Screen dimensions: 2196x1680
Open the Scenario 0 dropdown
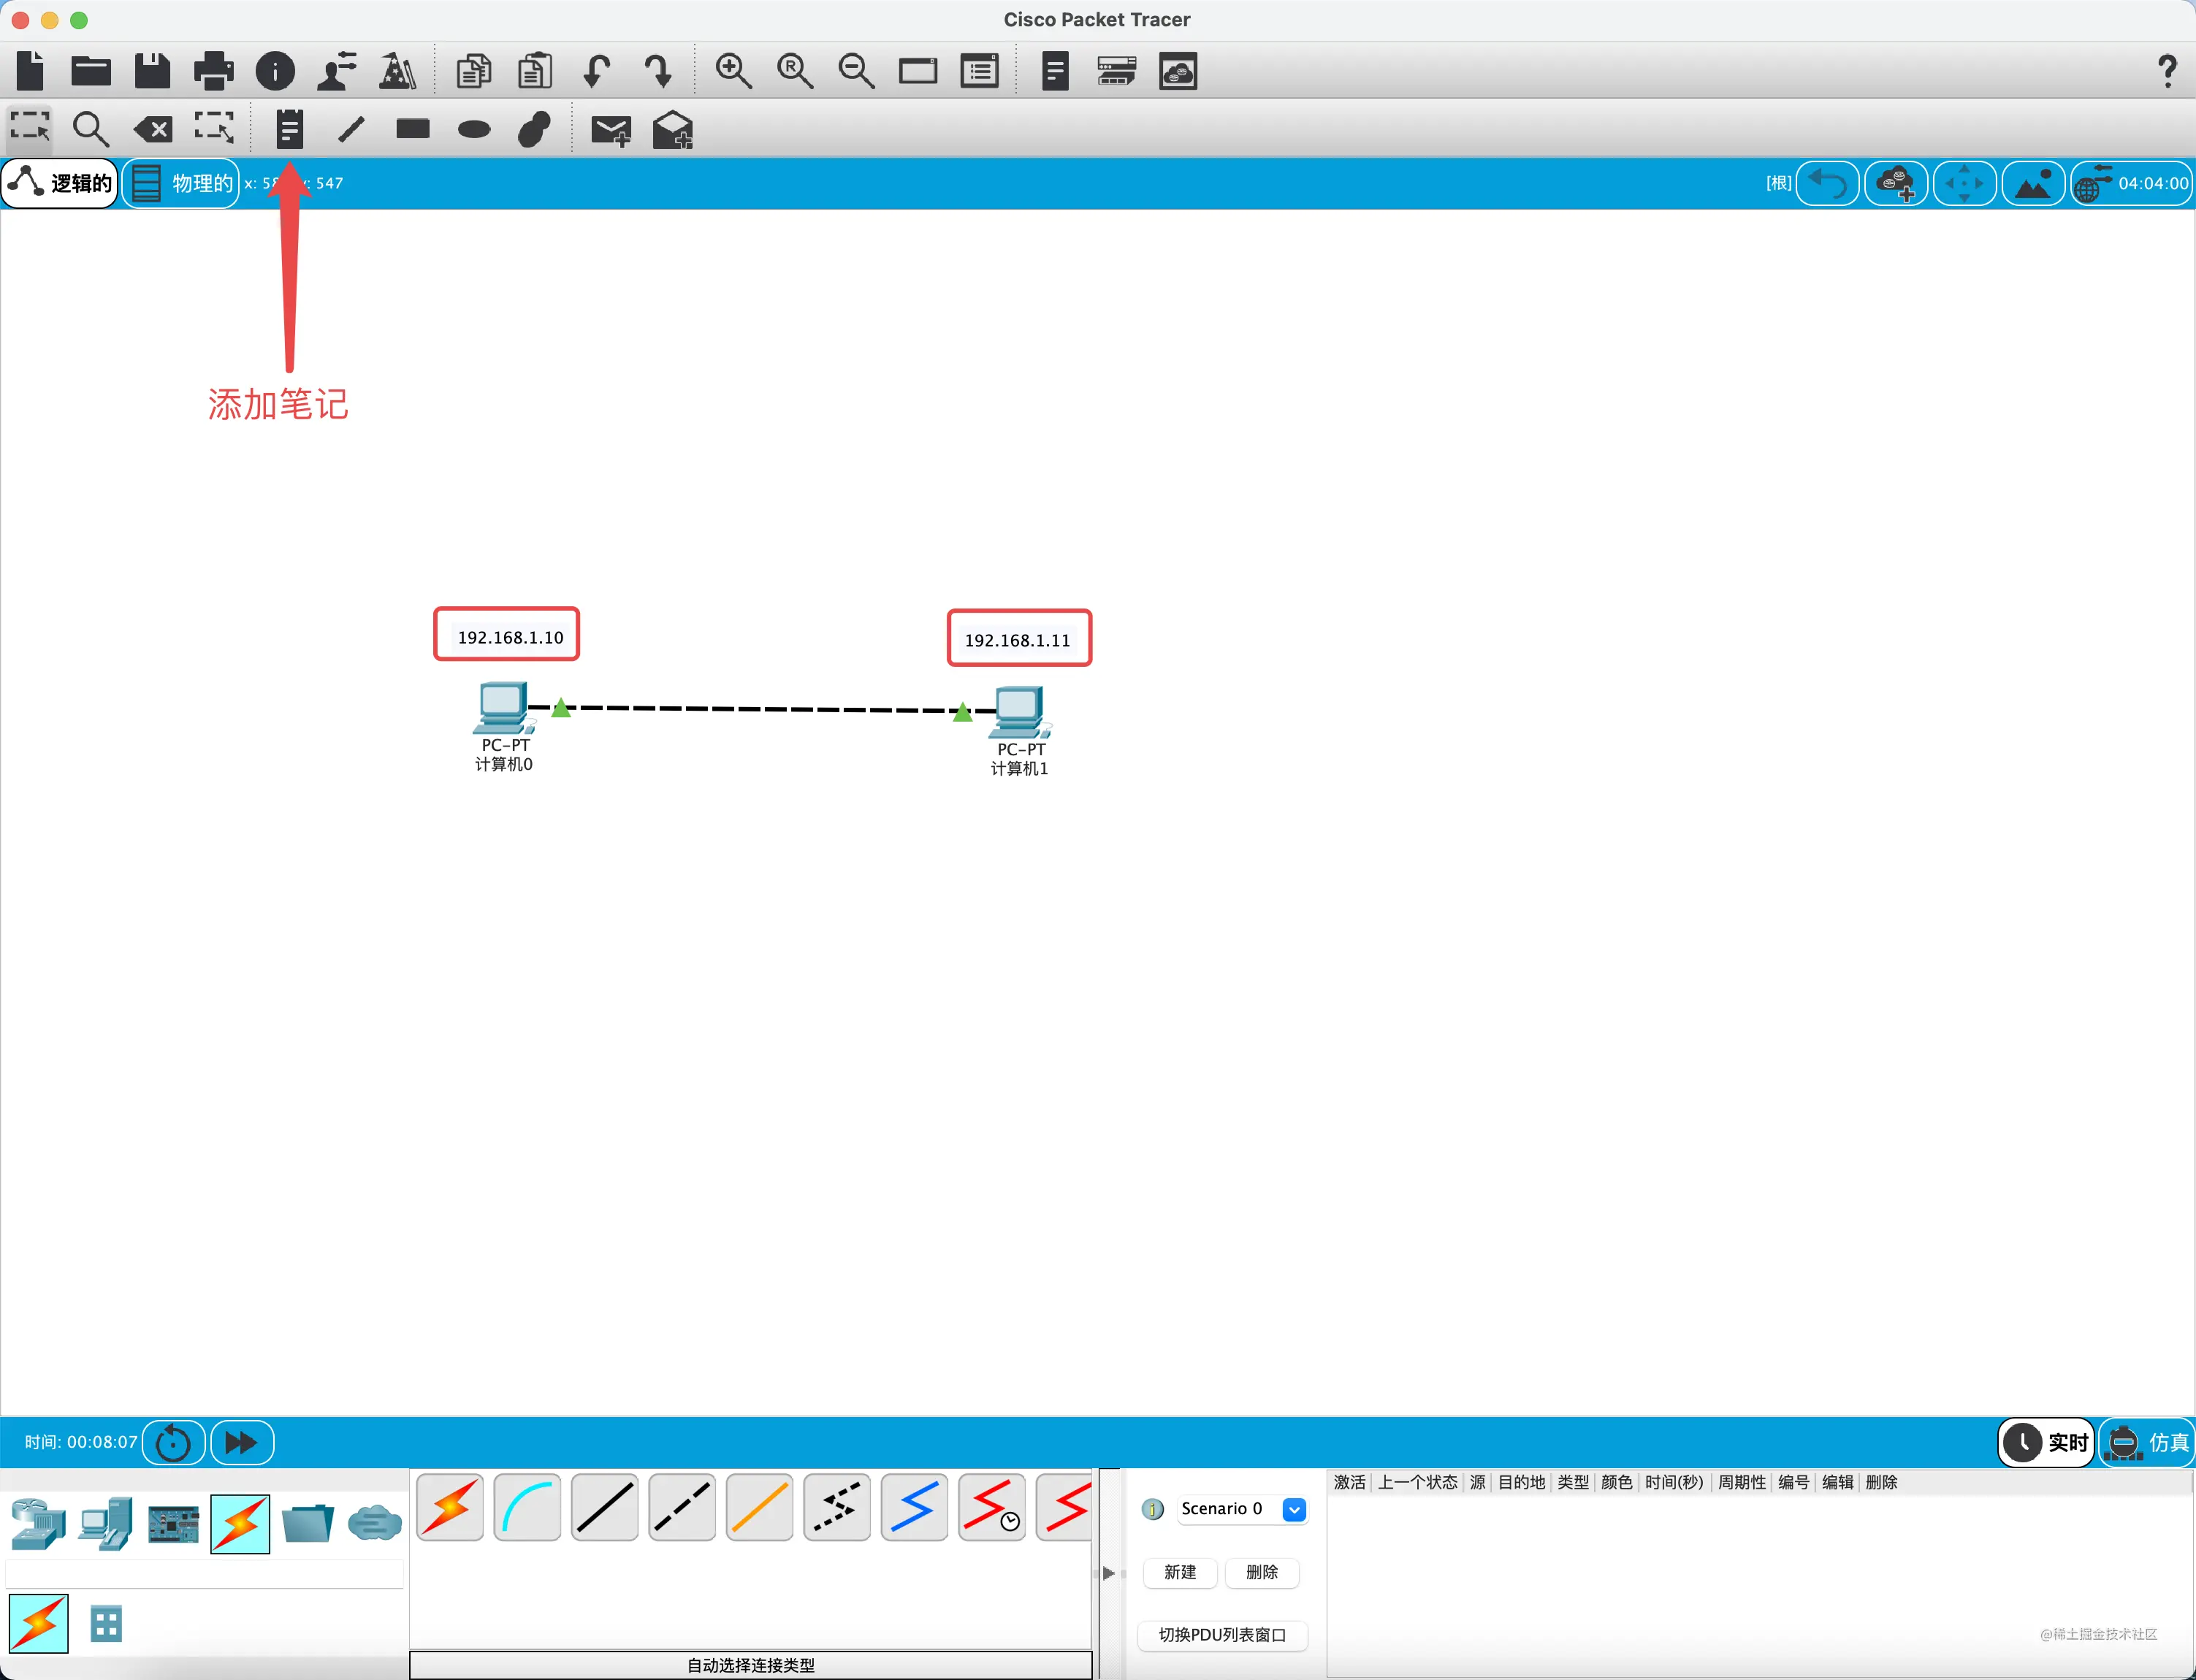(x=1242, y=1509)
